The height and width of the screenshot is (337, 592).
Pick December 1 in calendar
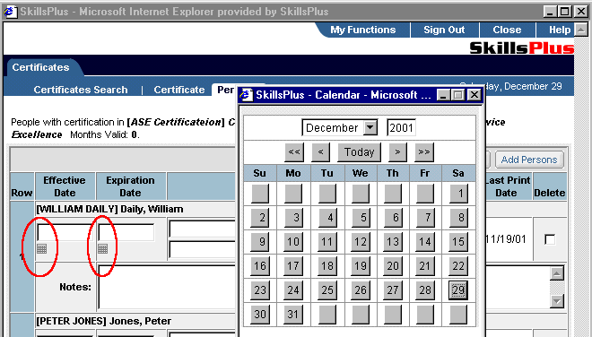click(x=458, y=194)
